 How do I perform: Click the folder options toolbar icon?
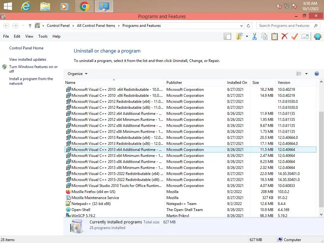pos(239,36)
